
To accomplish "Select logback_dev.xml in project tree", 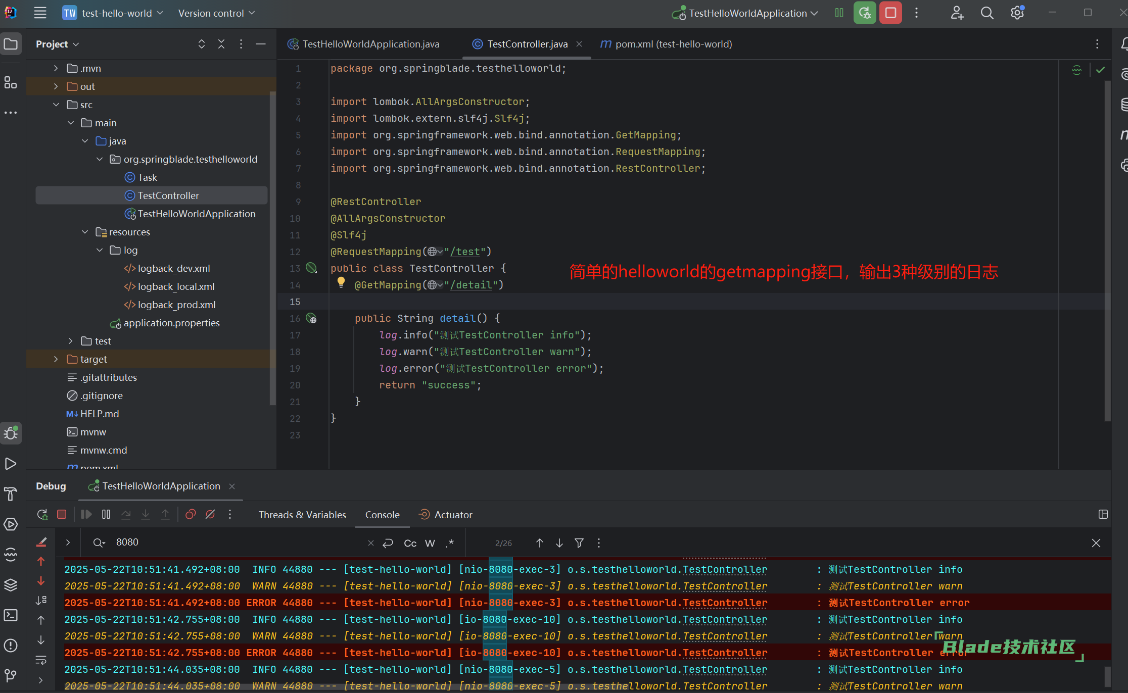I will [x=173, y=268].
